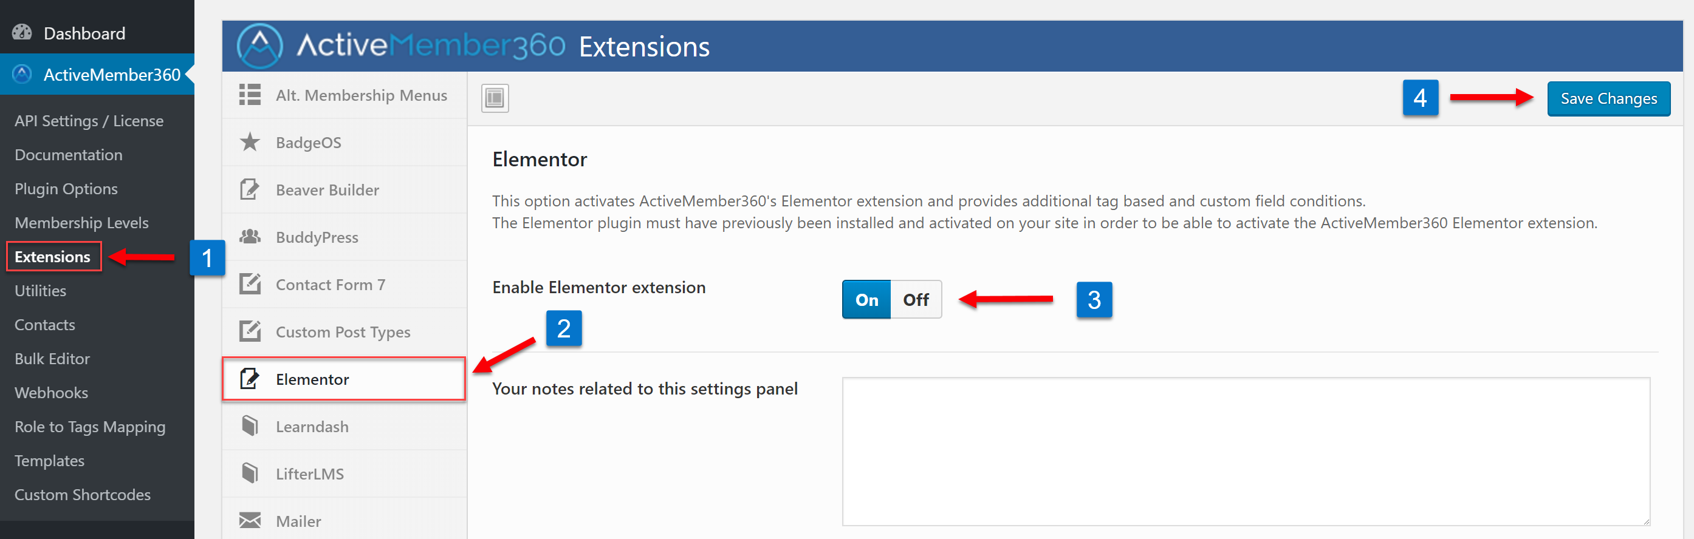This screenshot has height=539, width=1694.
Task: Click the Alt. Membership Menus list icon
Action: [250, 95]
